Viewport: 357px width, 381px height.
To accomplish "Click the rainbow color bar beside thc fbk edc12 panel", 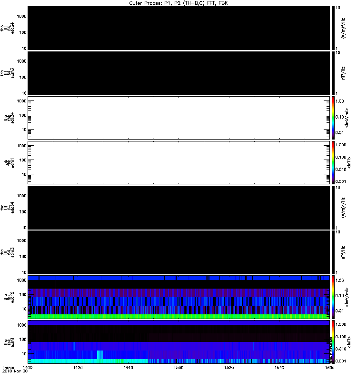I will (333, 297).
